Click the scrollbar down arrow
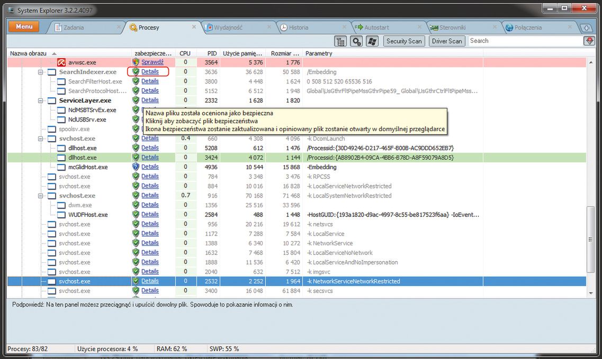 (590, 293)
